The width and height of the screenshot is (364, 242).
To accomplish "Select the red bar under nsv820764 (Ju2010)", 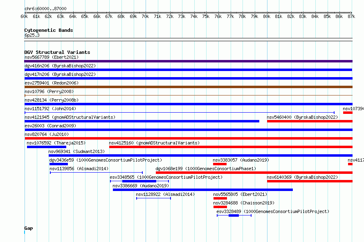I will click(188, 138).
